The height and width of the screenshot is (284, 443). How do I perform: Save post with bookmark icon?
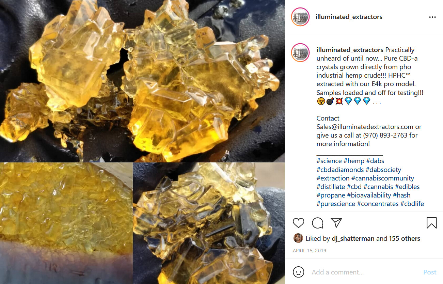431,223
